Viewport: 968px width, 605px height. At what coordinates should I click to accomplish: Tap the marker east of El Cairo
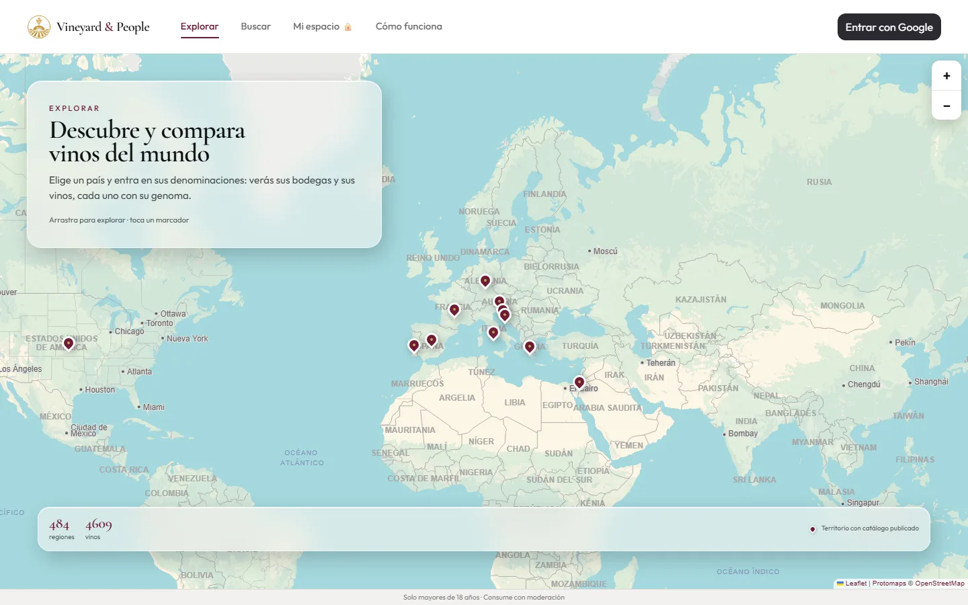(579, 383)
